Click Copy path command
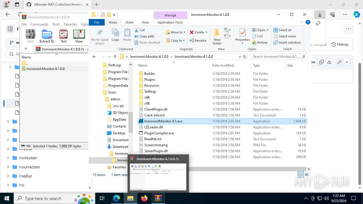Viewport: 363px width, 204px height. point(144,36)
